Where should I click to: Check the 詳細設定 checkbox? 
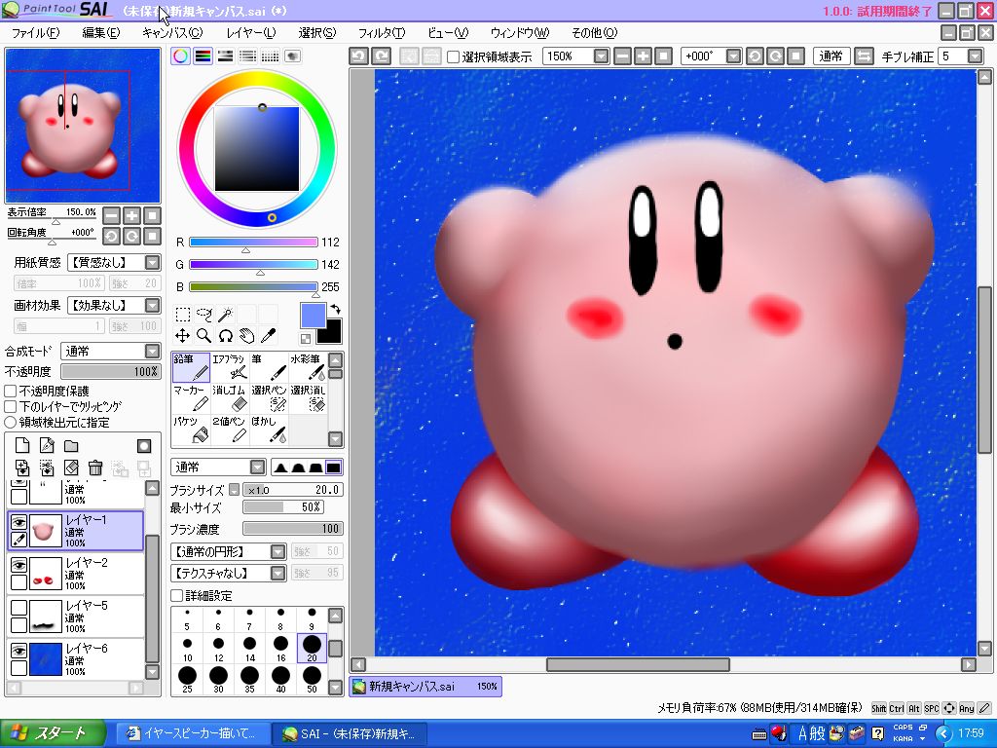click(x=177, y=596)
